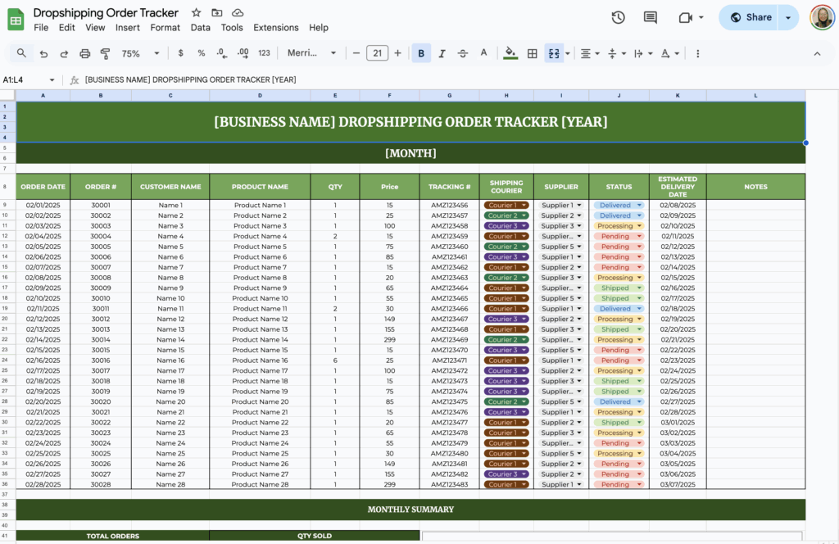Click the Merge cells icon
This screenshot has height=544, width=839.
click(x=555, y=52)
